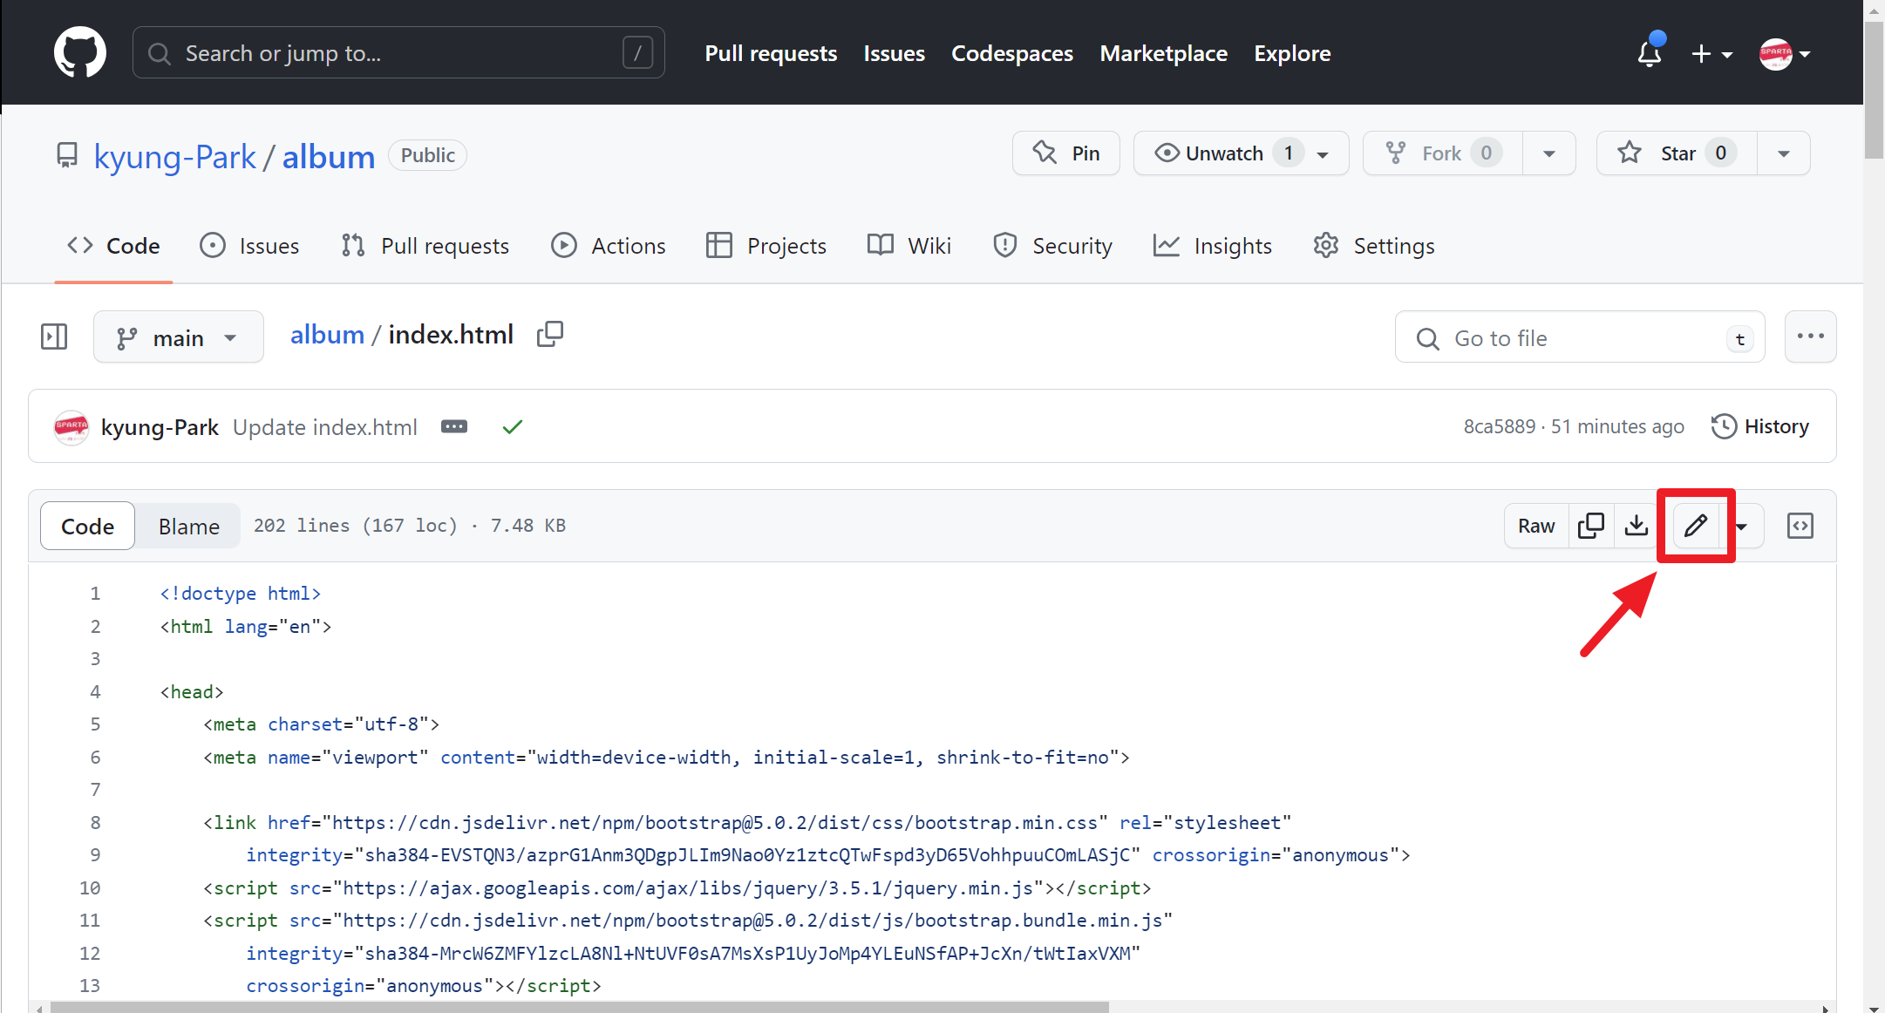Download the raw file icon
The image size is (1885, 1013).
[x=1637, y=526]
